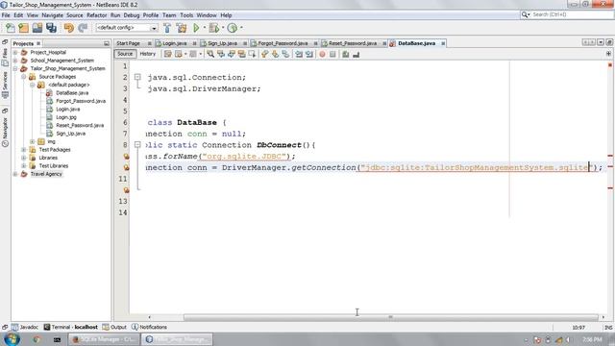
Task: Collapse the DbConnect method fold on line 8
Action: pyautogui.click(x=137, y=145)
